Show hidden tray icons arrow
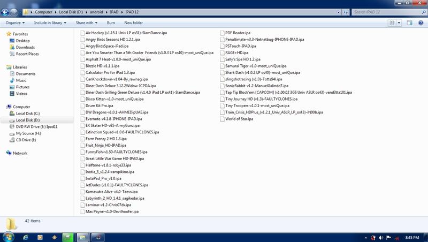The height and width of the screenshot is (242, 428). coord(366,238)
